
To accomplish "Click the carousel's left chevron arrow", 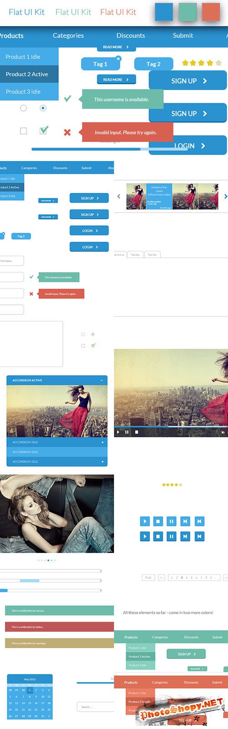I will coord(119,197).
